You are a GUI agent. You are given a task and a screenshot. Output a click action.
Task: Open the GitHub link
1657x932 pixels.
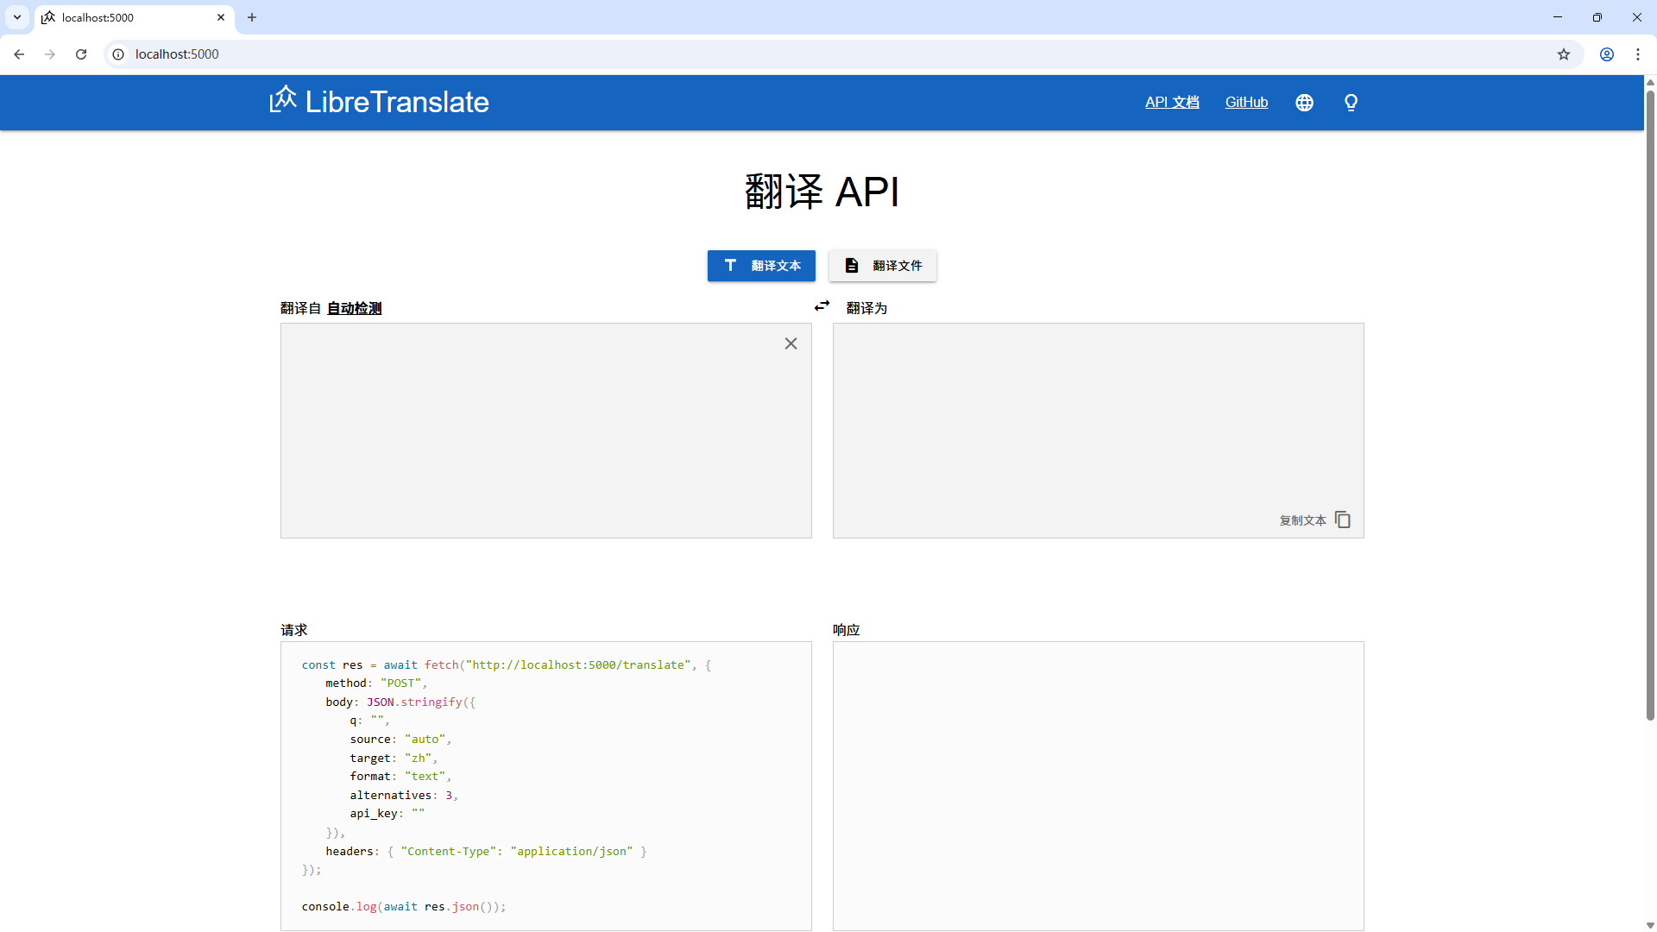[1246, 102]
